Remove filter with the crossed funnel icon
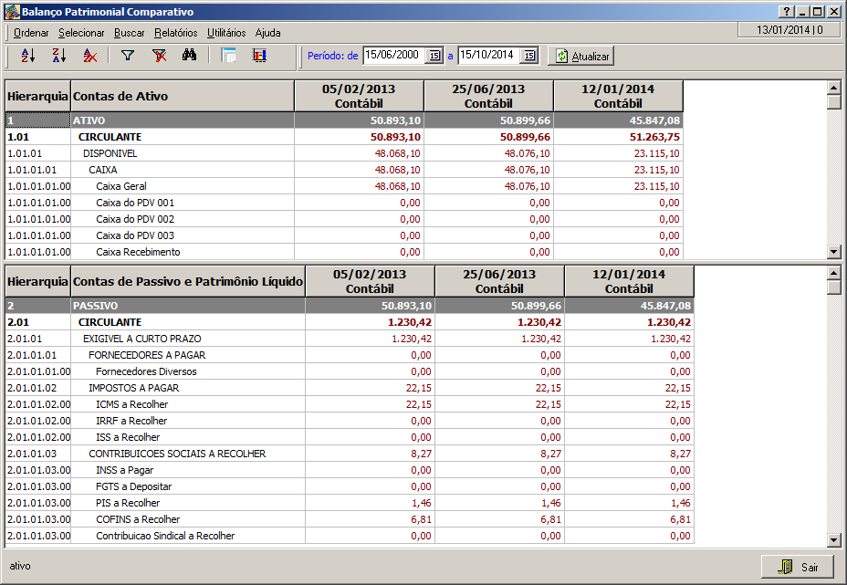This screenshot has width=847, height=585. click(x=159, y=56)
